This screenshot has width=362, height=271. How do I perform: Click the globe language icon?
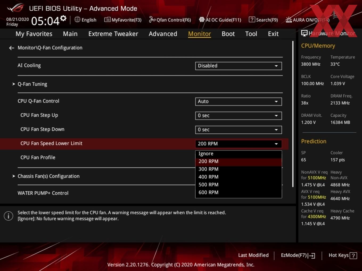77,19
